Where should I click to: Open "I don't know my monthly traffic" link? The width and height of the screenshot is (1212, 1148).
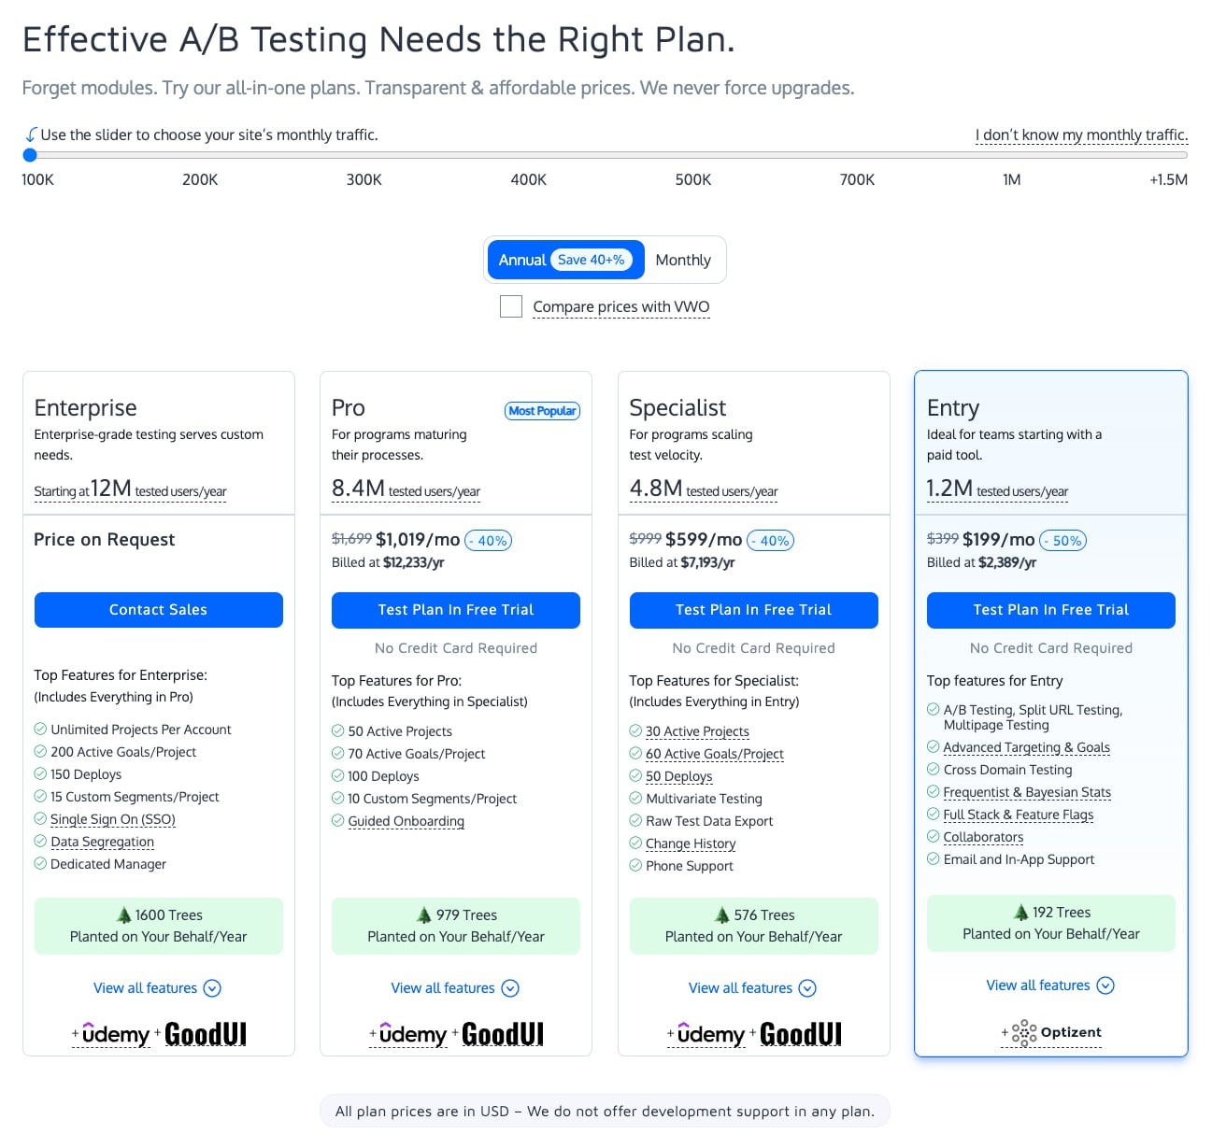pyautogui.click(x=1081, y=135)
